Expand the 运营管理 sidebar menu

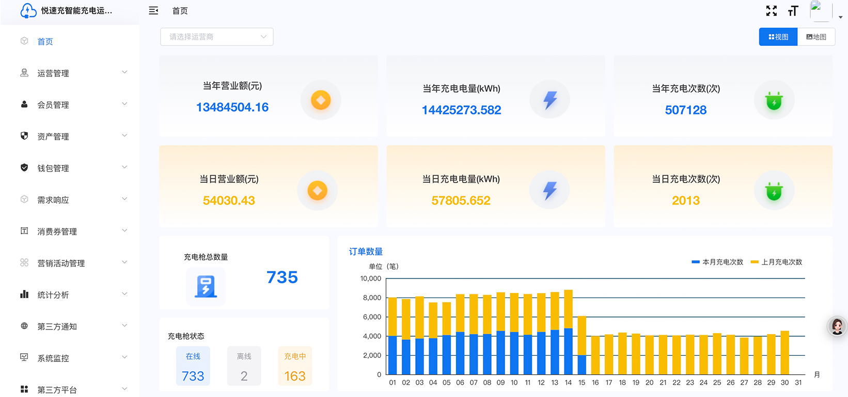click(72, 73)
